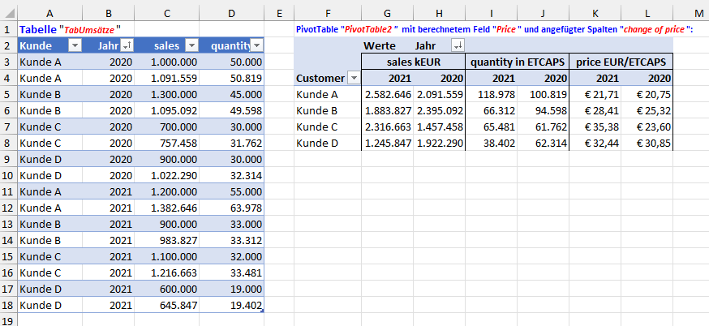Open the quantity column filter dropdown
Viewport: 709px width, 326px height.
click(x=256, y=45)
